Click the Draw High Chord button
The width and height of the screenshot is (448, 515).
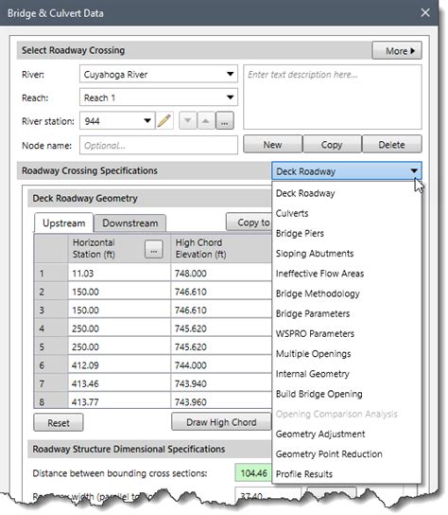(221, 421)
